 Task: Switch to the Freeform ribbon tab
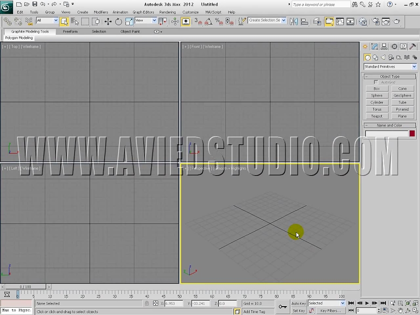pyautogui.click(x=70, y=32)
